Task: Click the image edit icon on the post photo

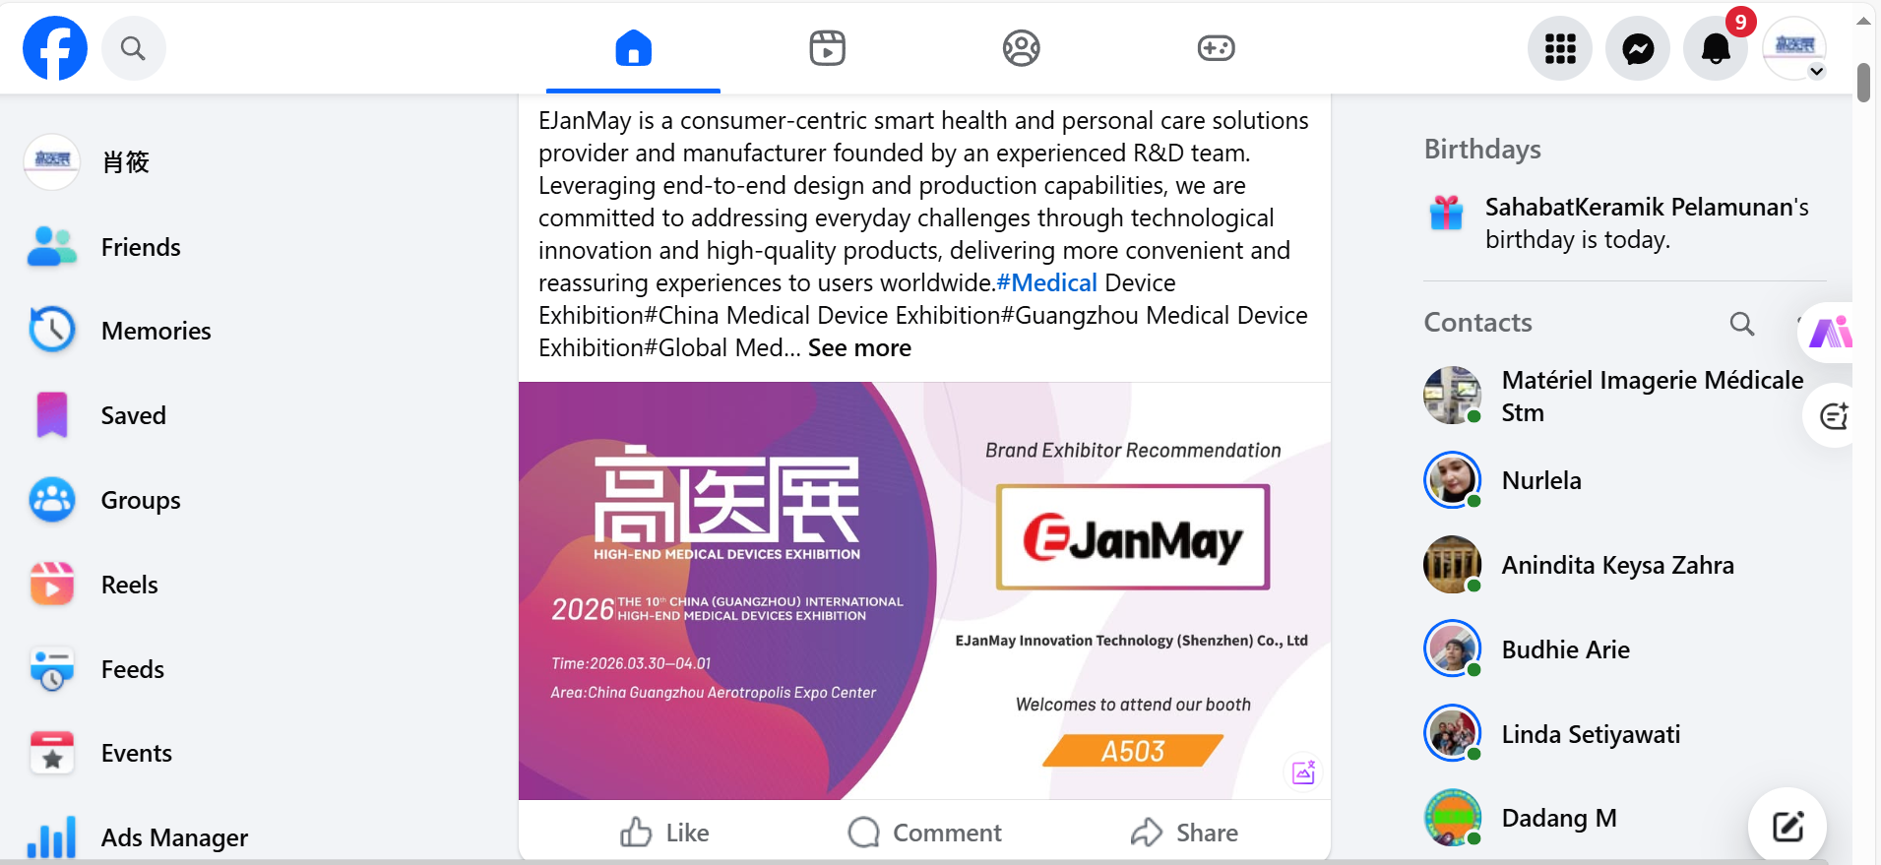Action: (x=1303, y=772)
